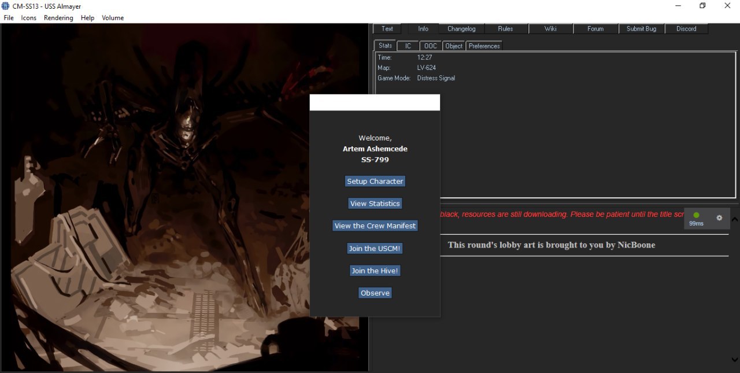This screenshot has width=740, height=373.
Task: Open the Volume menu
Action: tap(113, 18)
